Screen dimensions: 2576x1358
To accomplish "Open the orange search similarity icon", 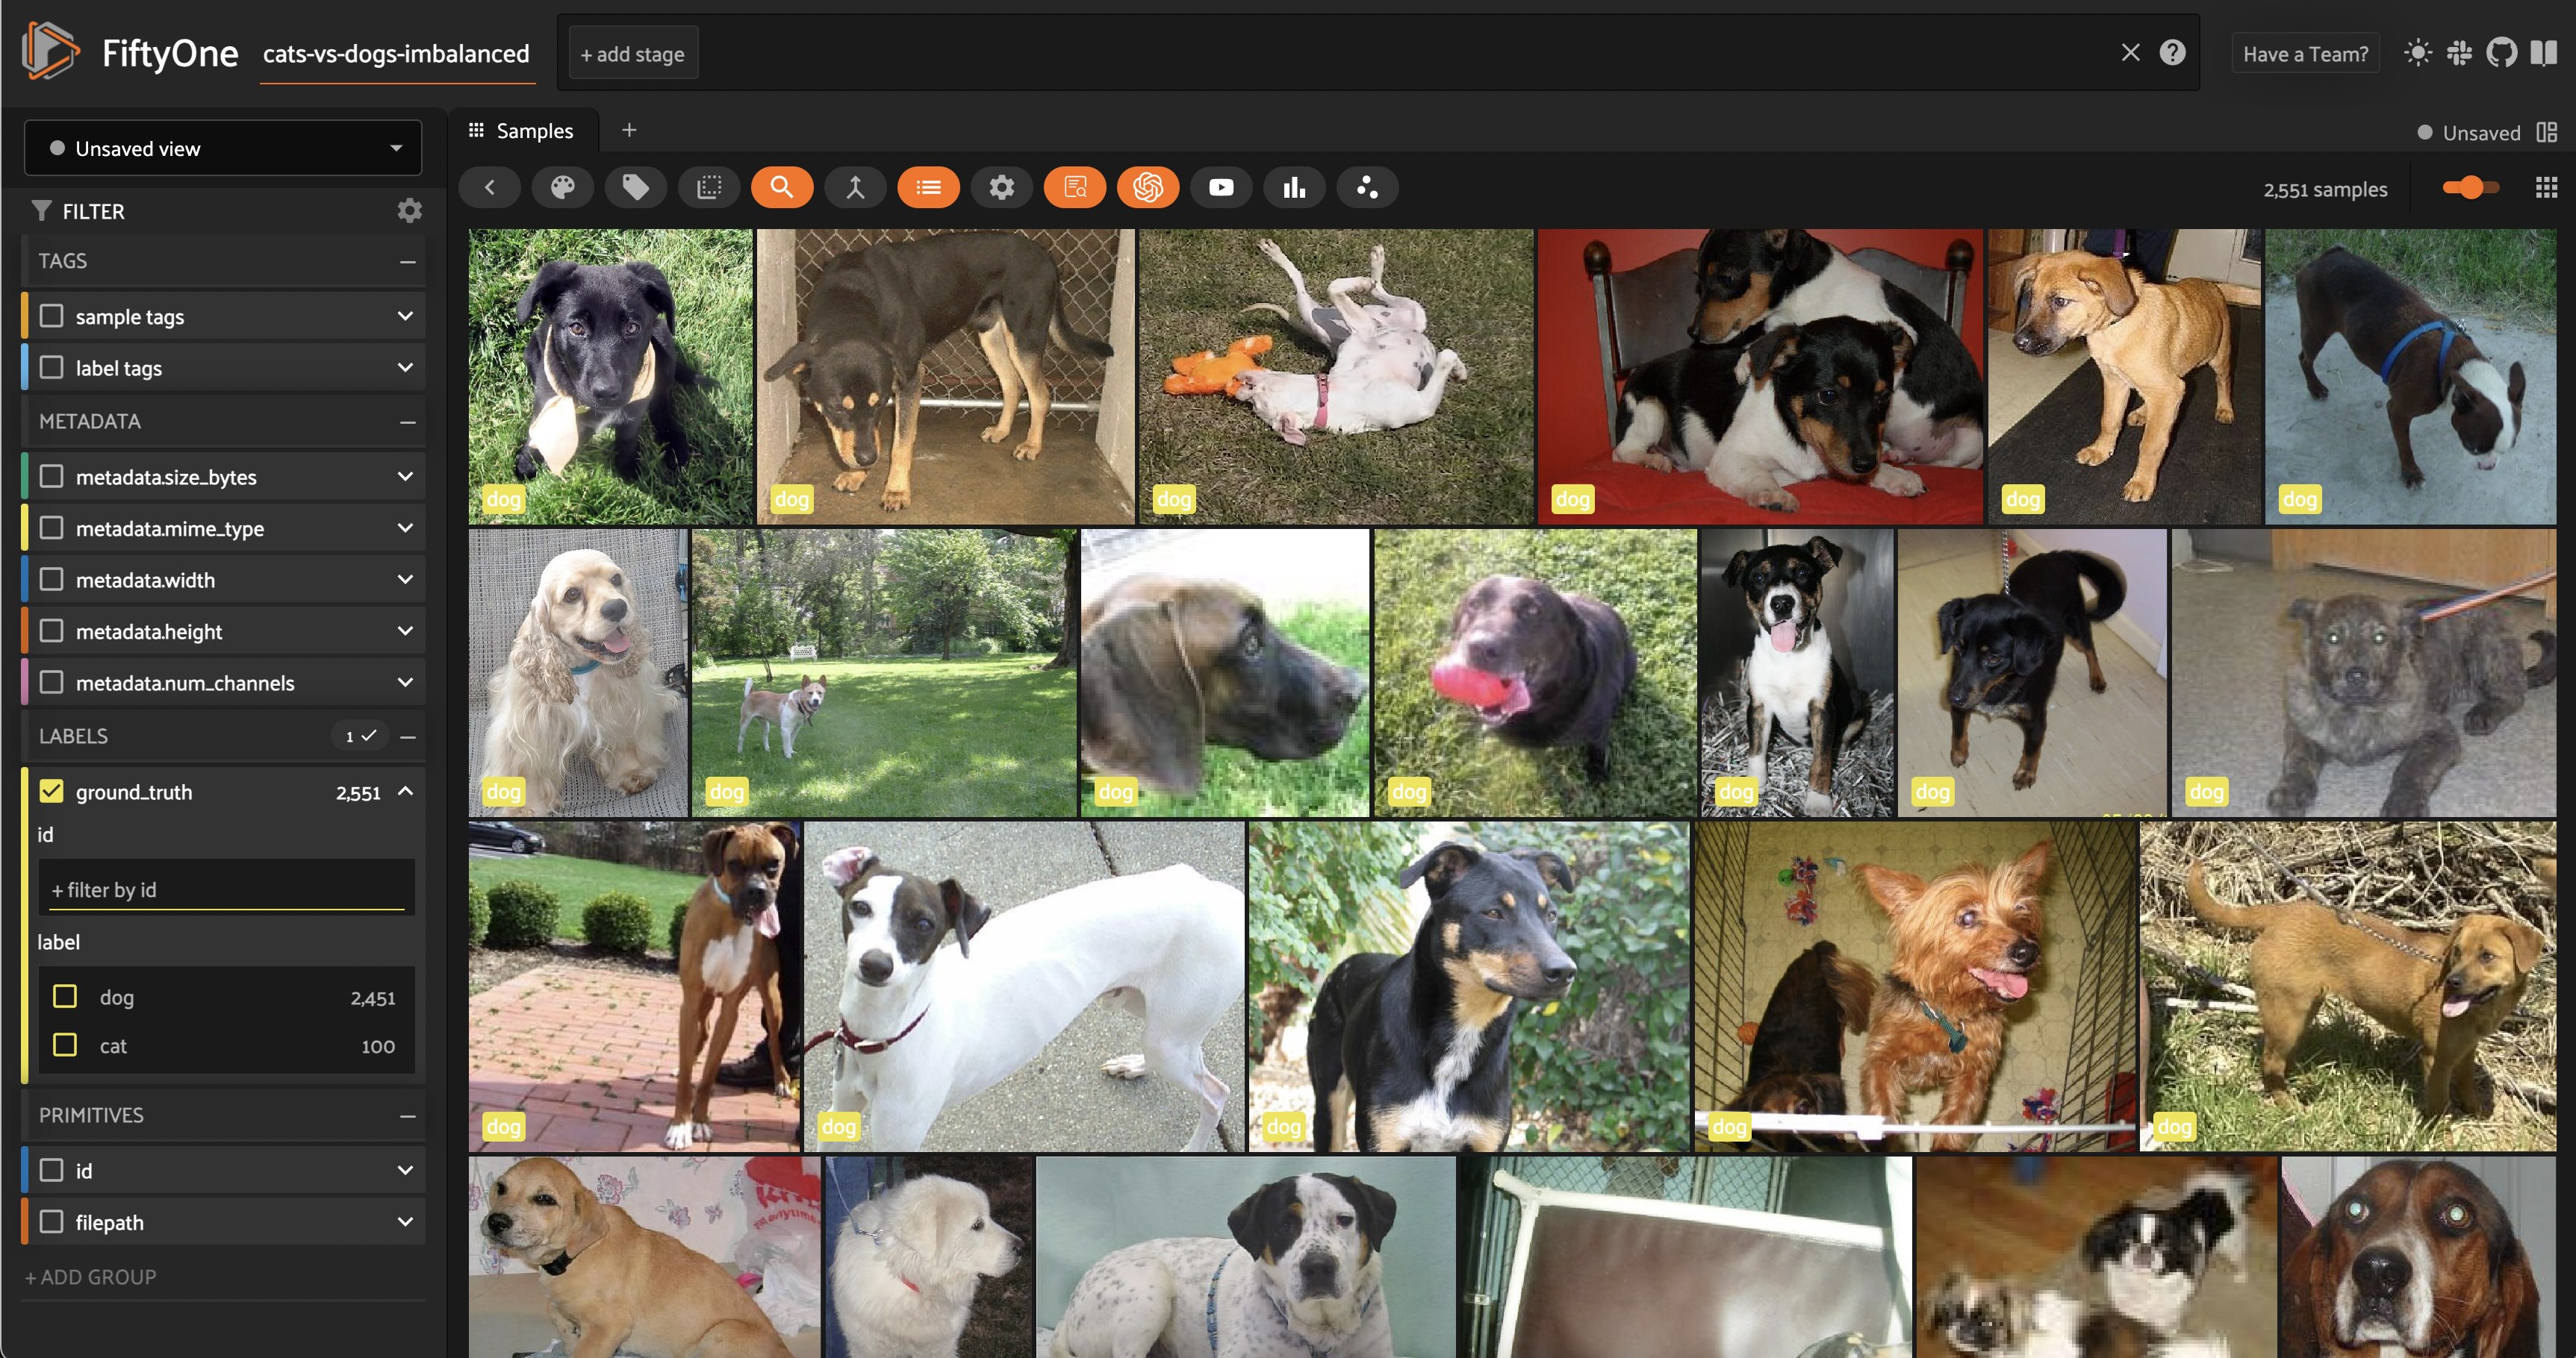I will pos(782,187).
